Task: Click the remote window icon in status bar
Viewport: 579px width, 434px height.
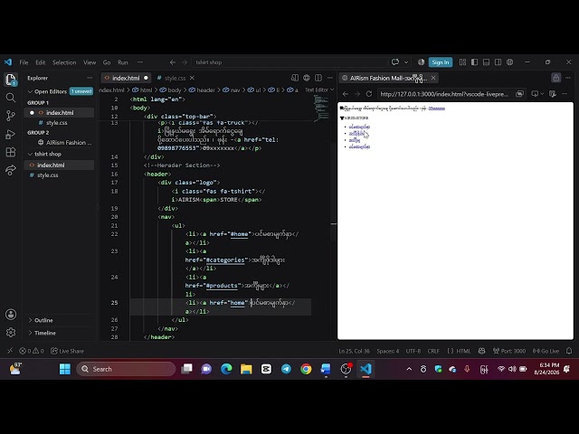Action: (10, 351)
